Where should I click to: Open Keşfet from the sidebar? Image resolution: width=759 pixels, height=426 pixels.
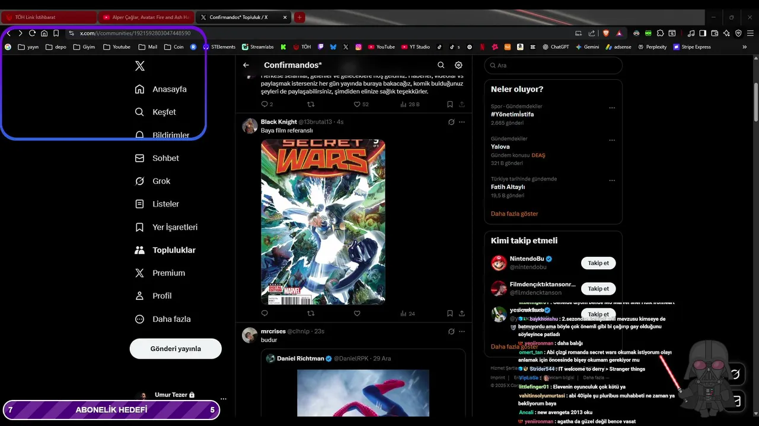(x=155, y=112)
